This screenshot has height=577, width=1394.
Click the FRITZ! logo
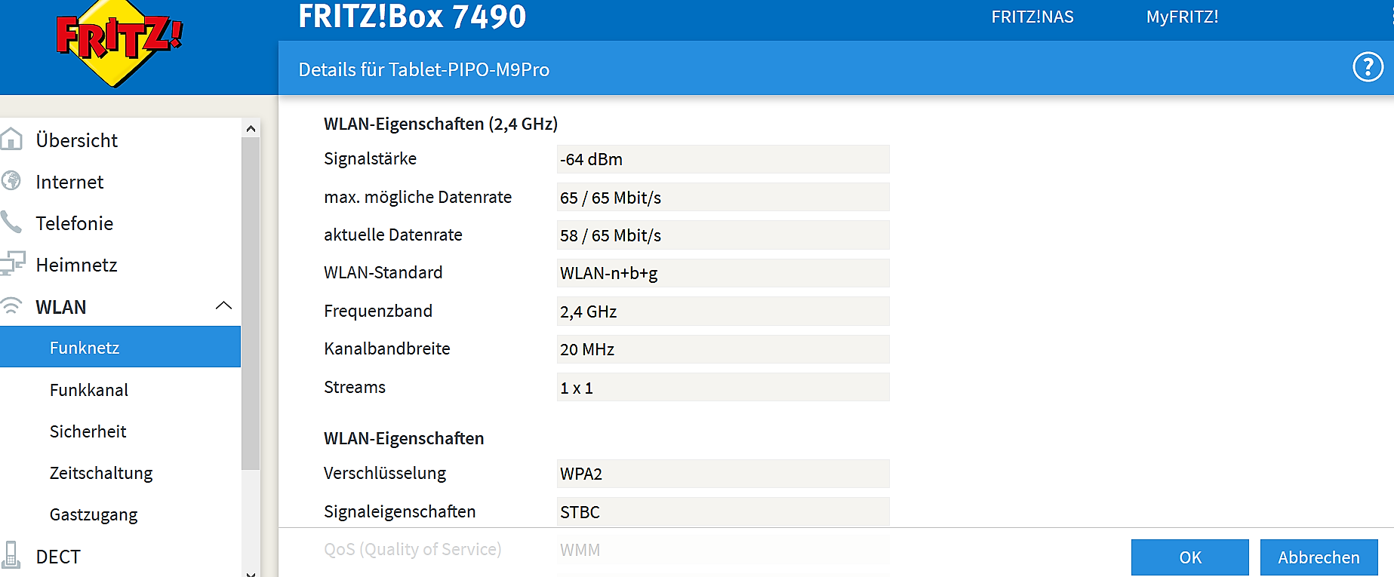point(119,42)
